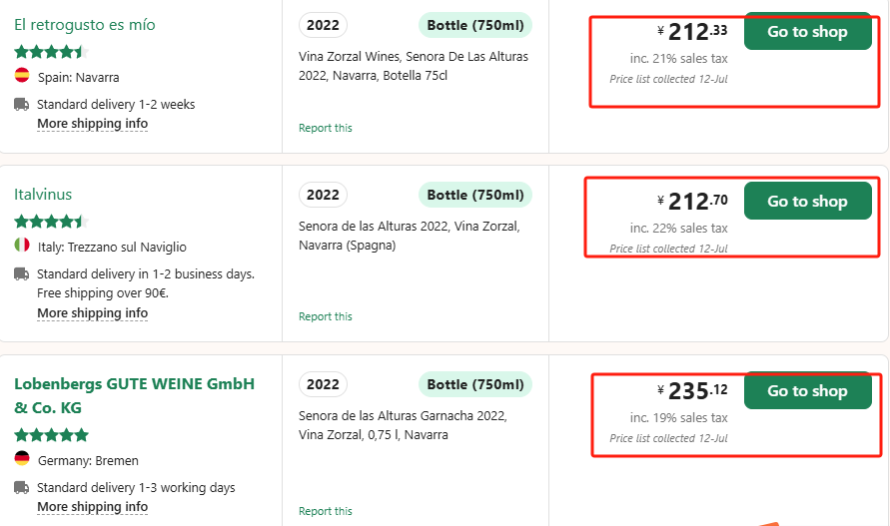This screenshot has height=526, width=890.
Task: Go to shop for ¥212.33 offer
Action: click(x=808, y=31)
